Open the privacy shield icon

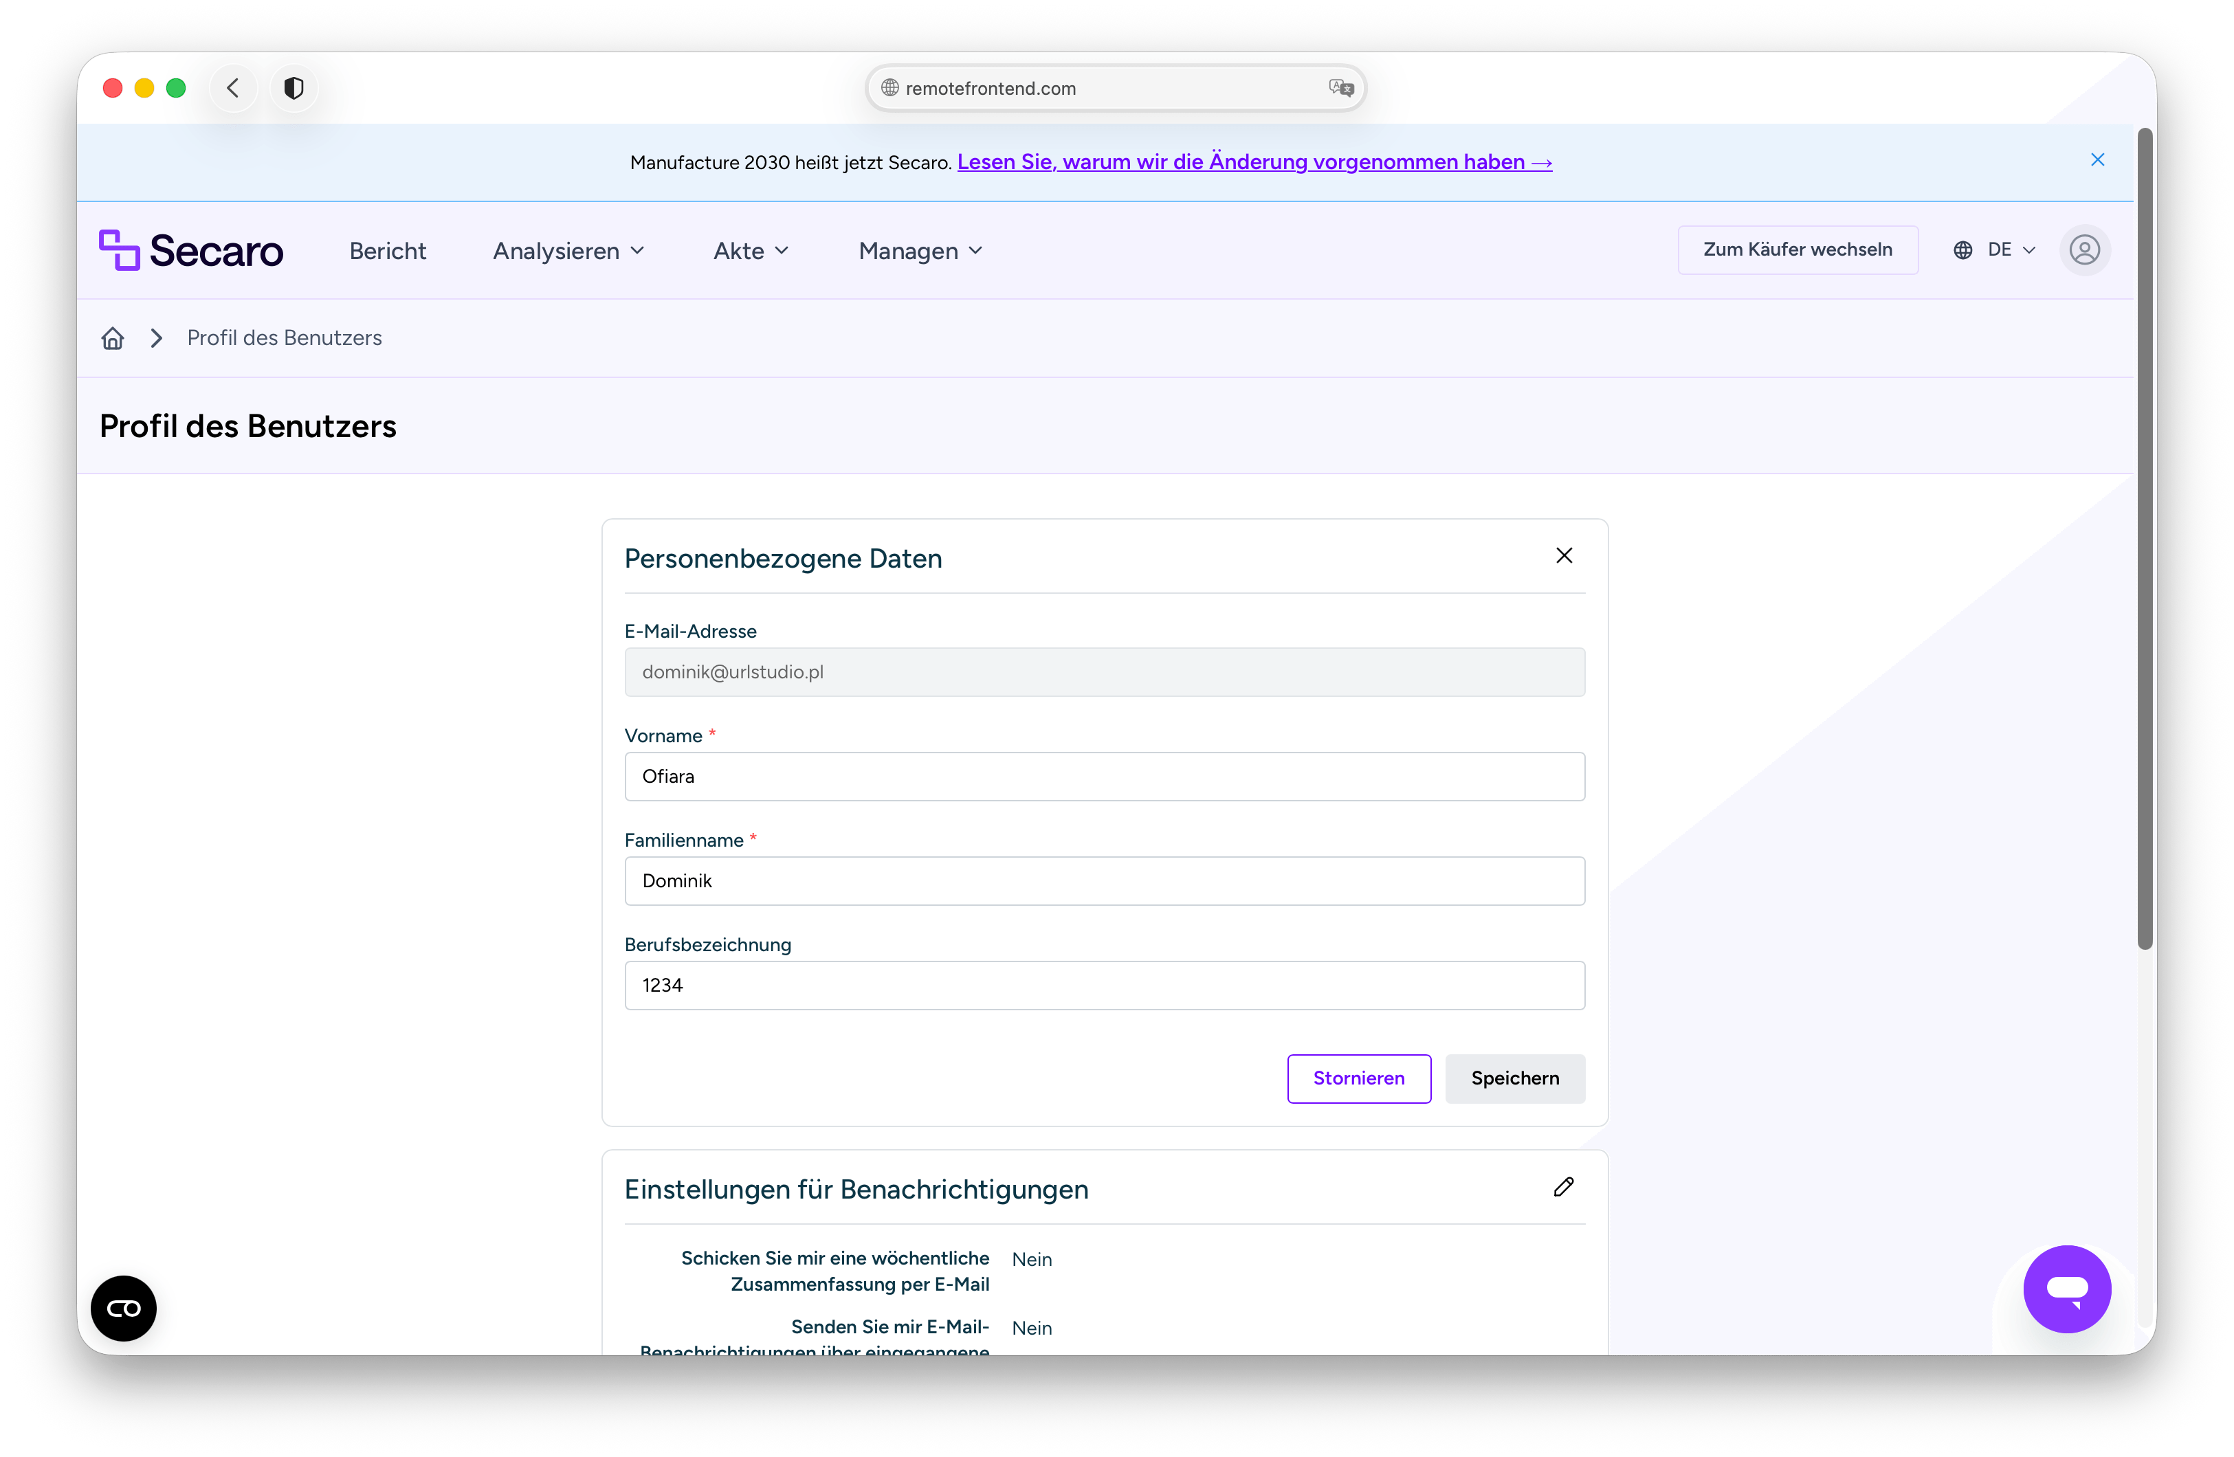[x=294, y=88]
